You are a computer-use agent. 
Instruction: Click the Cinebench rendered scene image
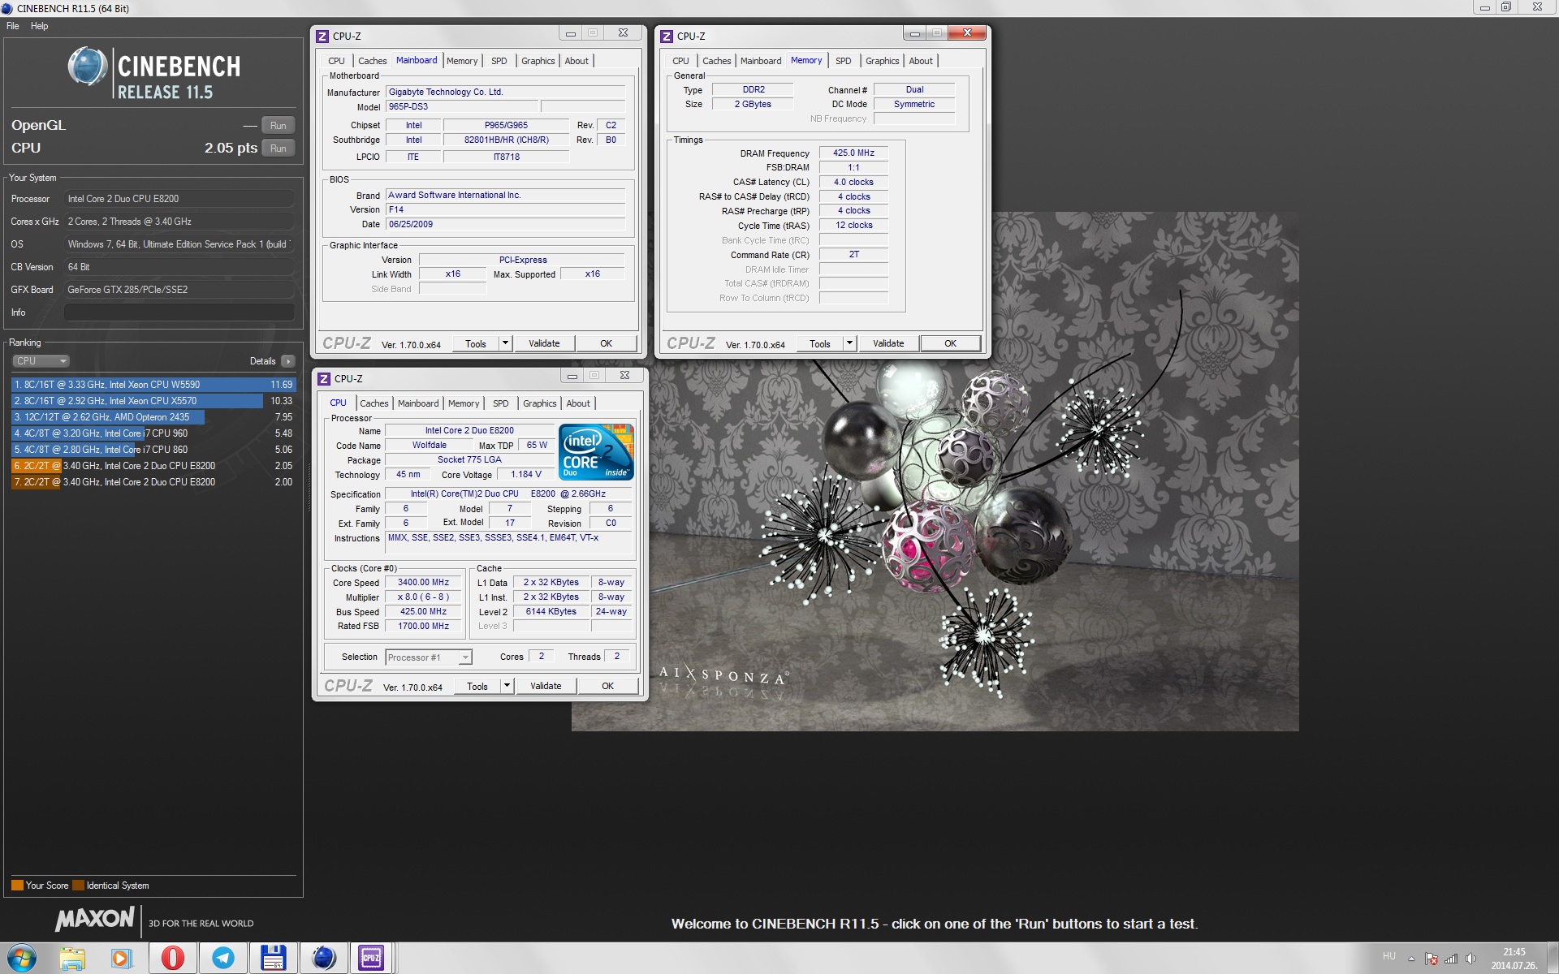pyautogui.click(x=935, y=472)
